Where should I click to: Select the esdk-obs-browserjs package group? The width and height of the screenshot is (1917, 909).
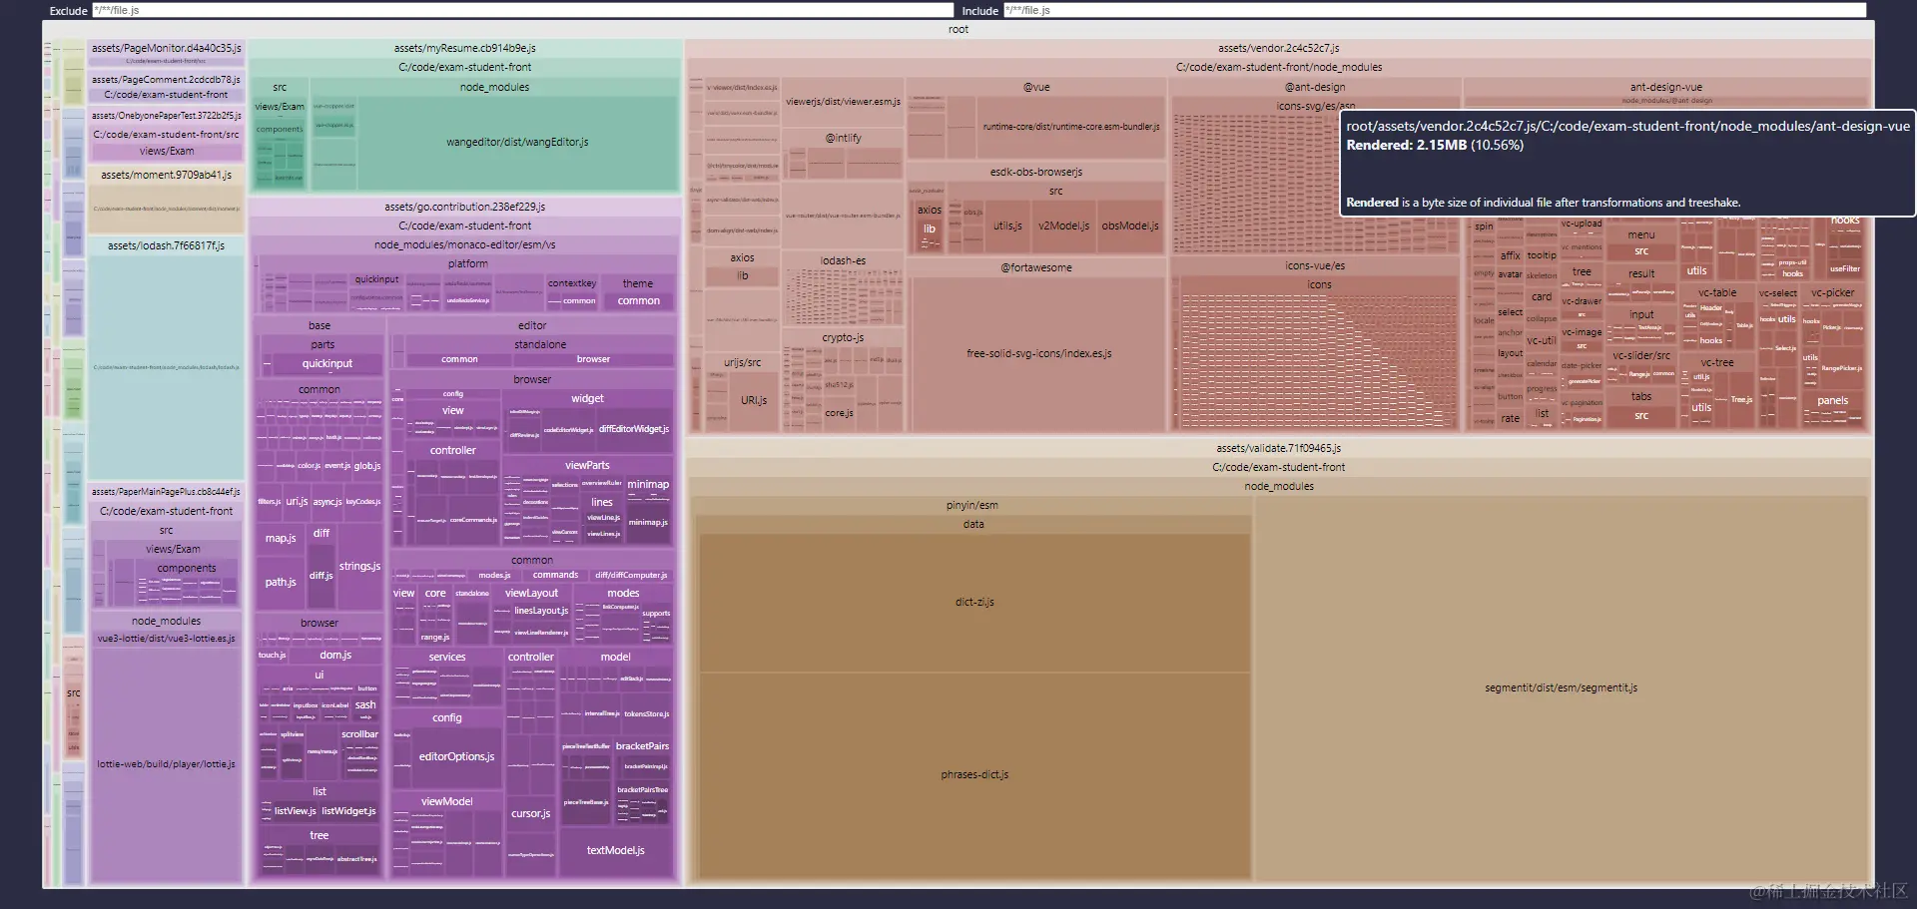(x=1036, y=172)
